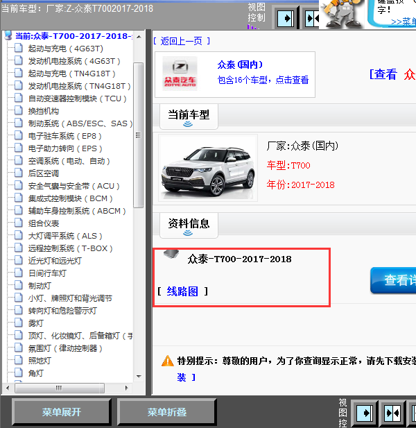Click 顶灯、化妆镜灯、后备箱灯 document icon
The width and height of the screenshot is (416, 428).
(x=19, y=335)
